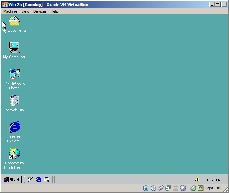Image resolution: width=229 pixels, height=193 pixels.
Task: Launch Internet Explorer from quick launch bar
Action: pos(39,180)
